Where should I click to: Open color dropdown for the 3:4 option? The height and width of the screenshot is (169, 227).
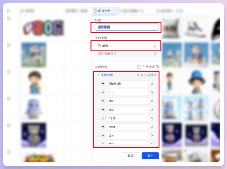point(103,136)
